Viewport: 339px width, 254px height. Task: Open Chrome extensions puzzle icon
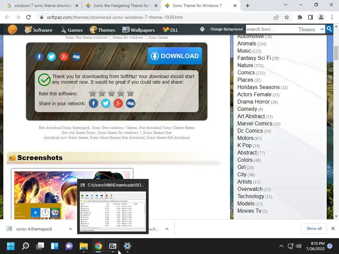pyautogui.click(x=300, y=17)
